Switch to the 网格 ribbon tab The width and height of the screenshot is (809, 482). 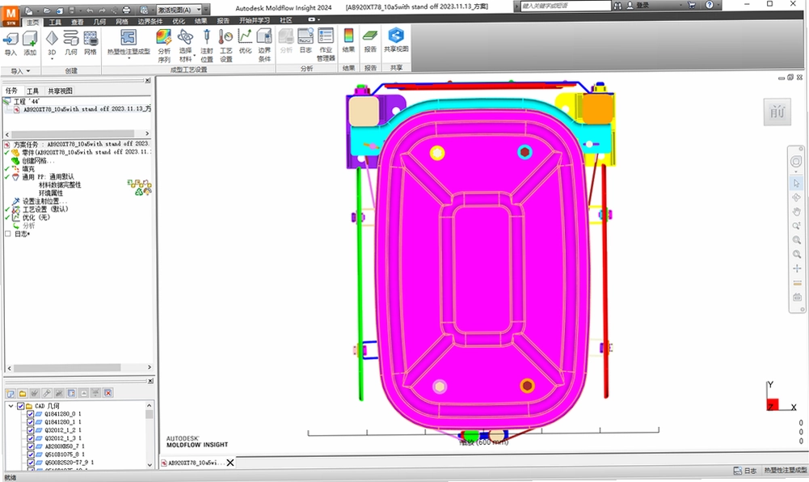[122, 21]
